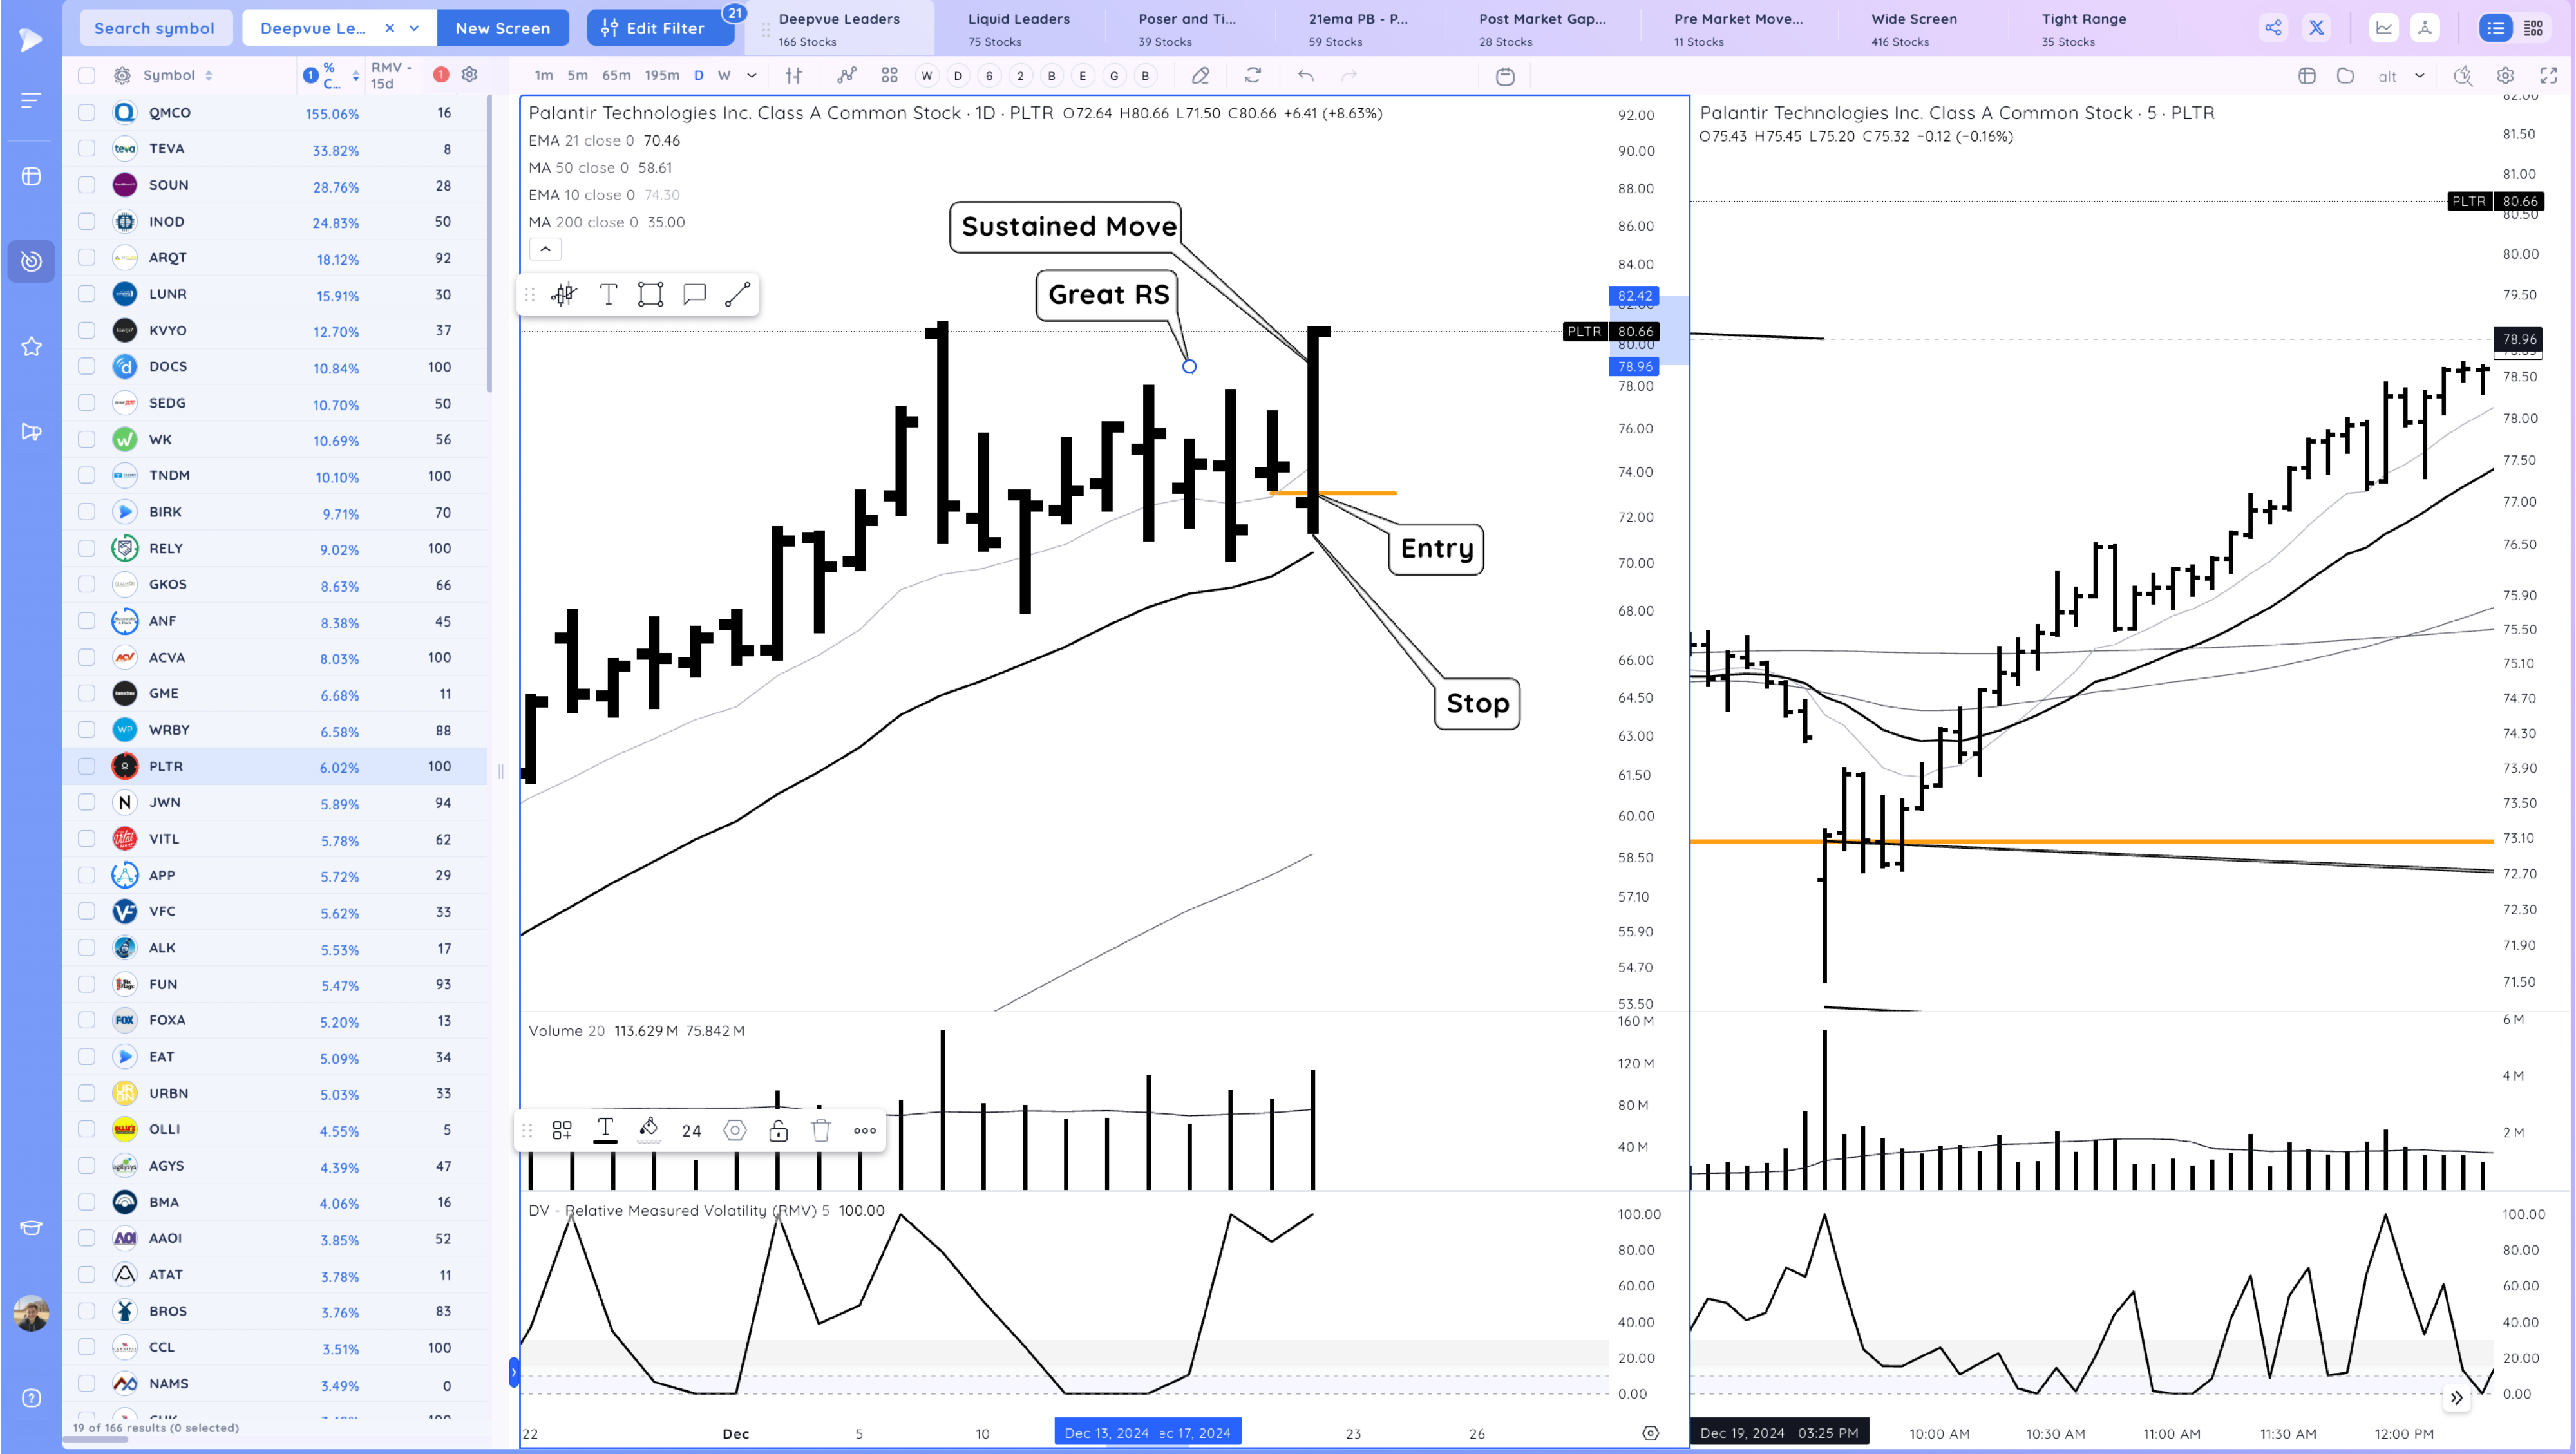Click the eraser icon in chart toolbar
The width and height of the screenshot is (2576, 1454).
pos(1200,75)
